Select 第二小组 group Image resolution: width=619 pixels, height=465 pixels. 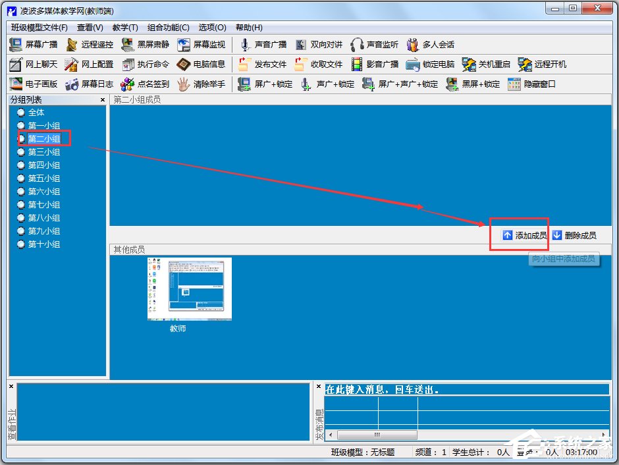point(44,139)
